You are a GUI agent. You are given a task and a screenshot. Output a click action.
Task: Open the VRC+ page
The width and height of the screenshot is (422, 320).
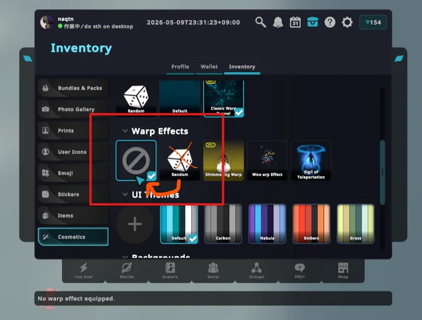coord(300,270)
